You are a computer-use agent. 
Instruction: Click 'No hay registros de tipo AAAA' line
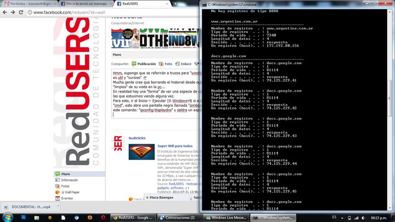(x=245, y=11)
